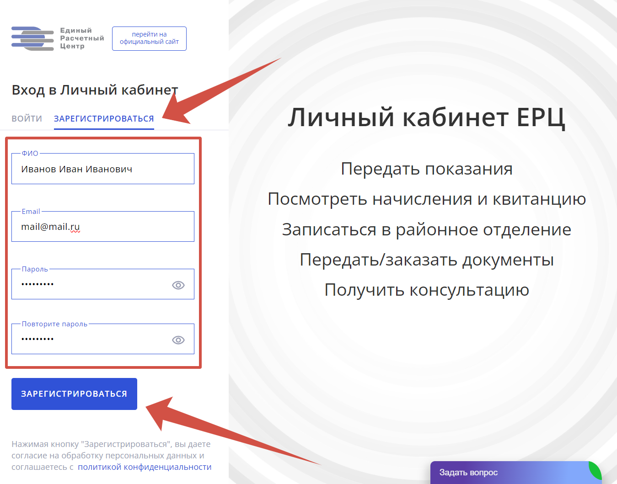Click the Повторите пароль input field
The height and width of the screenshot is (484, 617).
[x=91, y=339]
